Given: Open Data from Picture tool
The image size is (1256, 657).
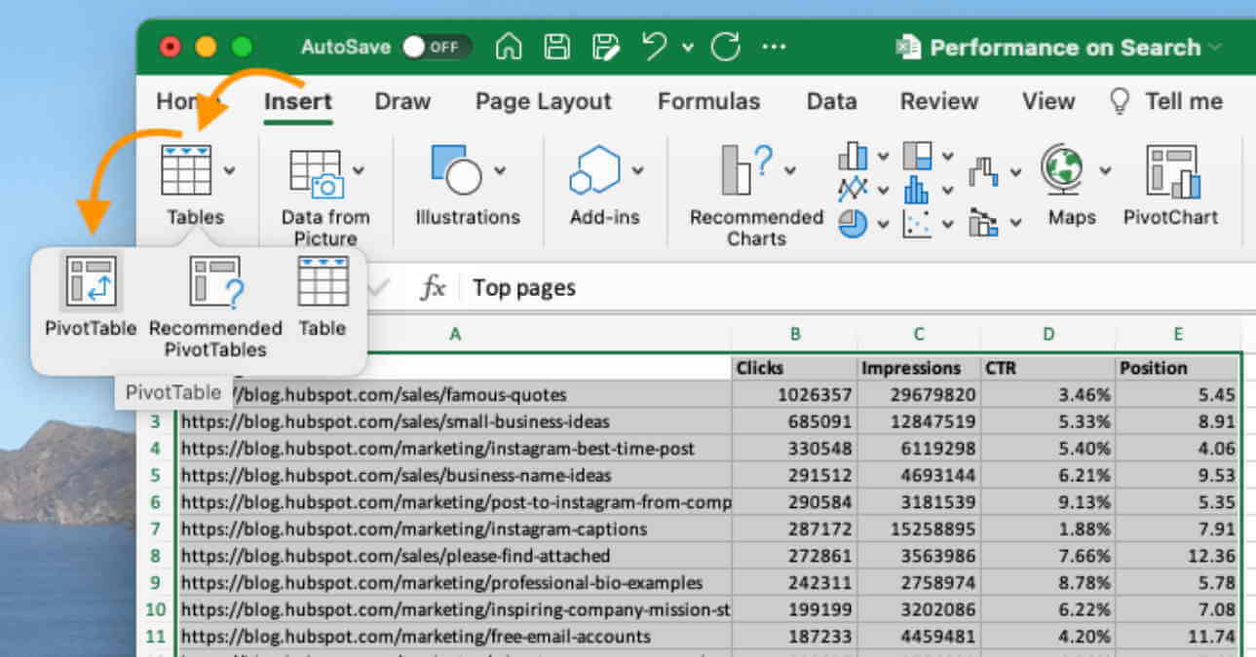Looking at the screenshot, I should 316,174.
